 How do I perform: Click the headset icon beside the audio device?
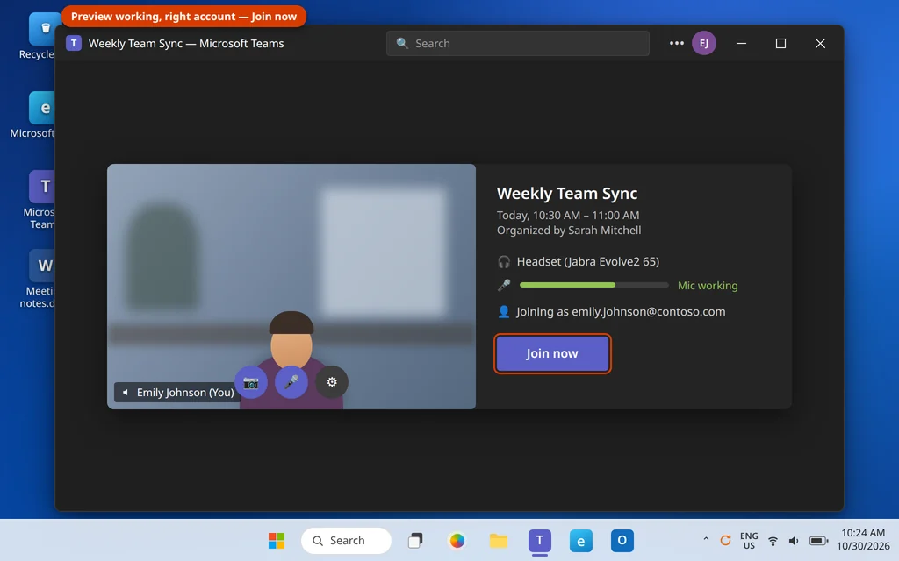coord(504,262)
